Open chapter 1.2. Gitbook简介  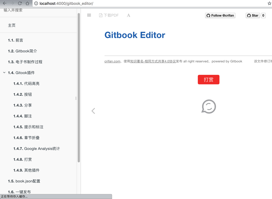(22, 51)
